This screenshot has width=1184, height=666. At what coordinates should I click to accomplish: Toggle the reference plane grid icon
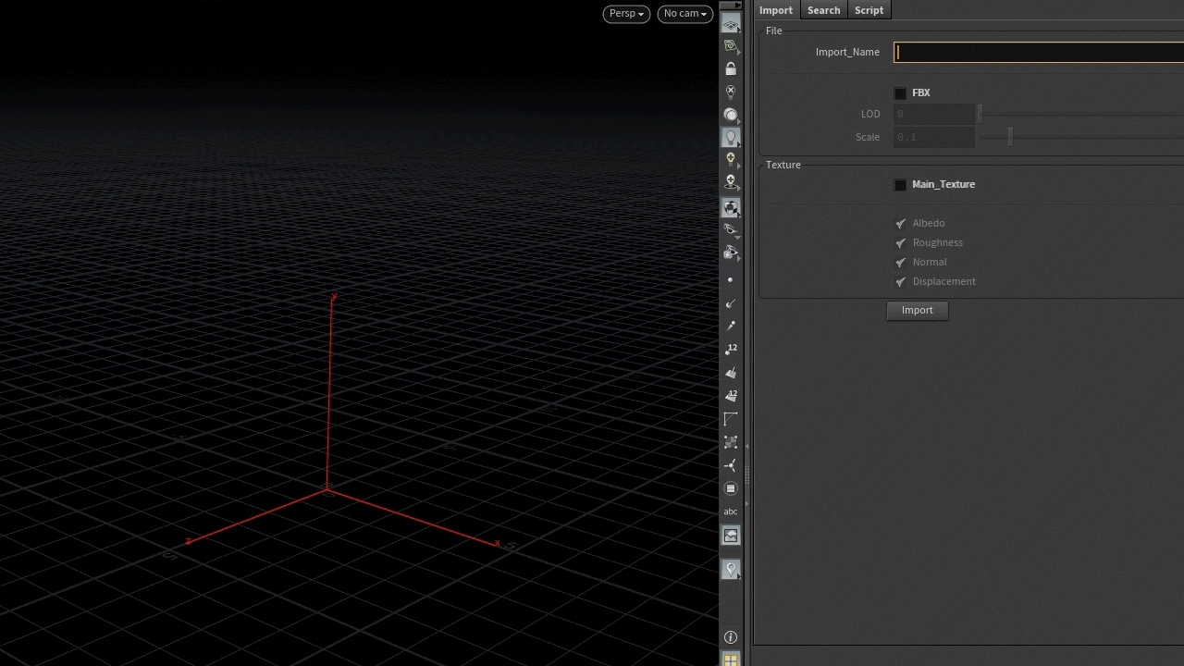click(731, 25)
